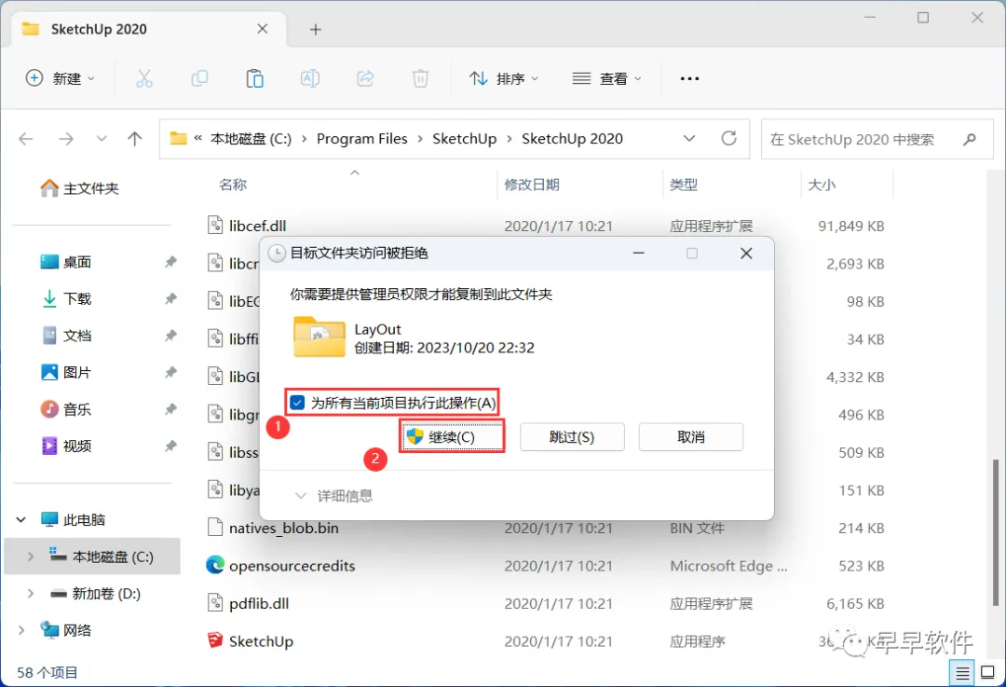The width and height of the screenshot is (1006, 687).
Task: Pin icon next to 图片
Action: (170, 372)
